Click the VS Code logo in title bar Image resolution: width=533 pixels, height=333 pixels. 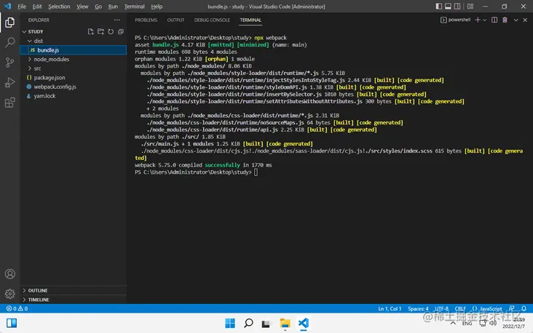7,7
